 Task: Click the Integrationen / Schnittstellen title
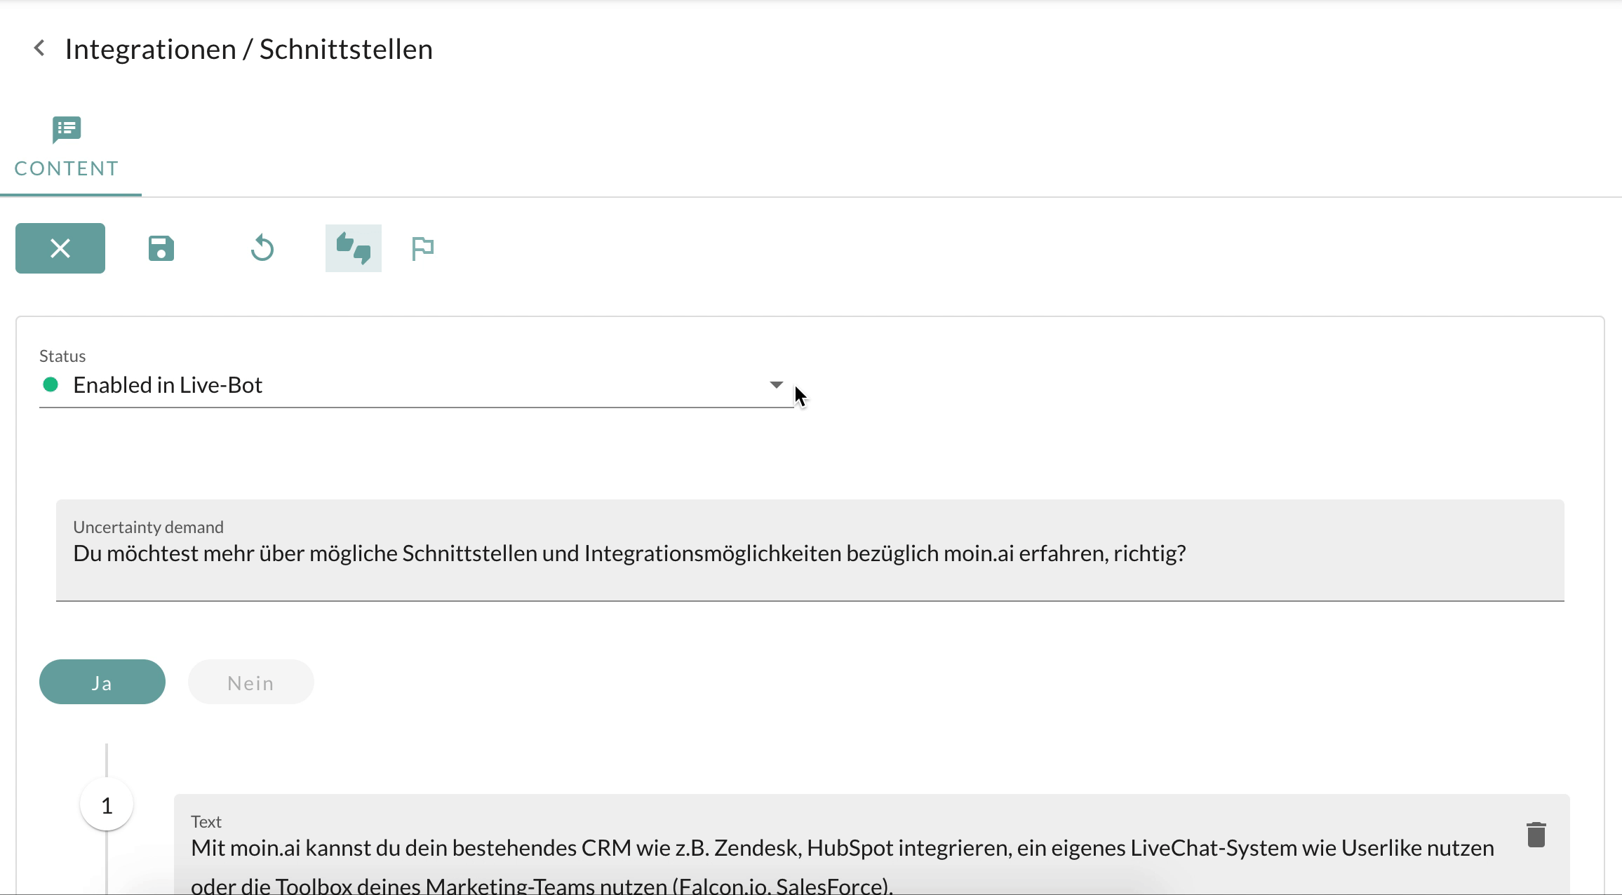click(x=249, y=49)
